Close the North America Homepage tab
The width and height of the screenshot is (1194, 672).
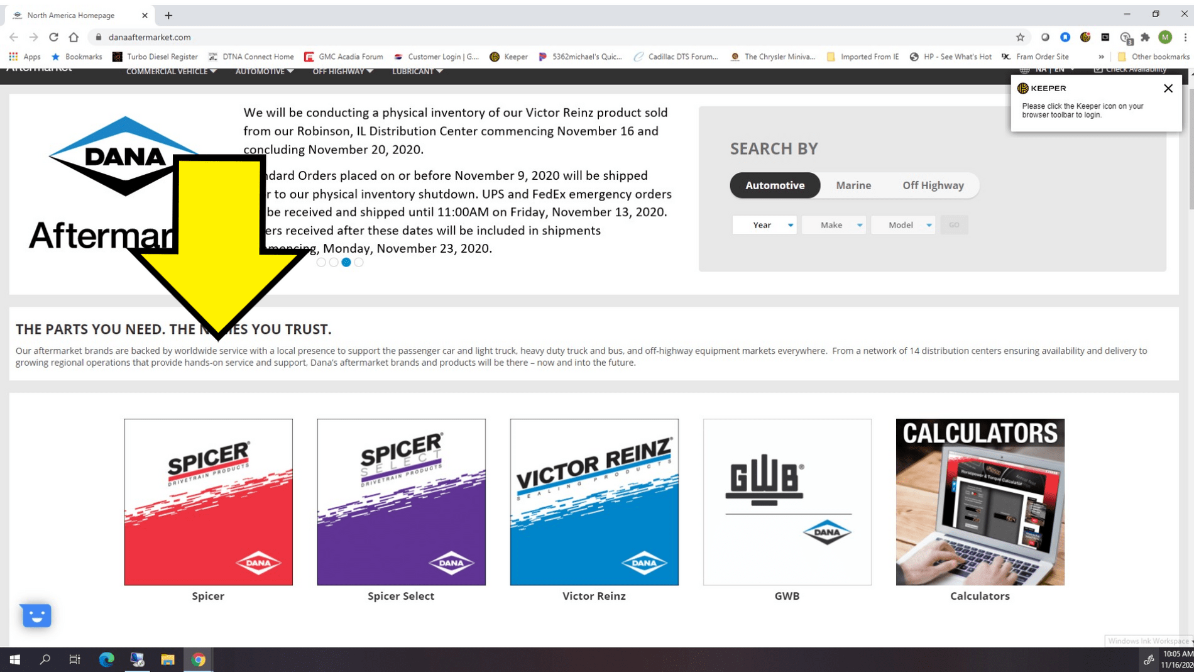(145, 15)
